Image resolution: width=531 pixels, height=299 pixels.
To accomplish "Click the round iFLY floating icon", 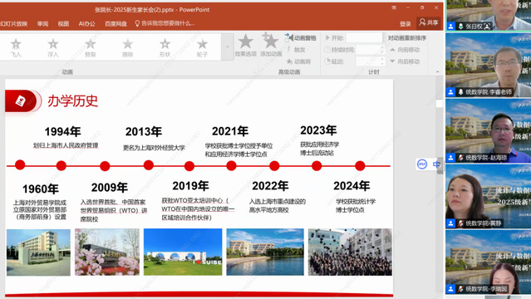I will 422,164.
